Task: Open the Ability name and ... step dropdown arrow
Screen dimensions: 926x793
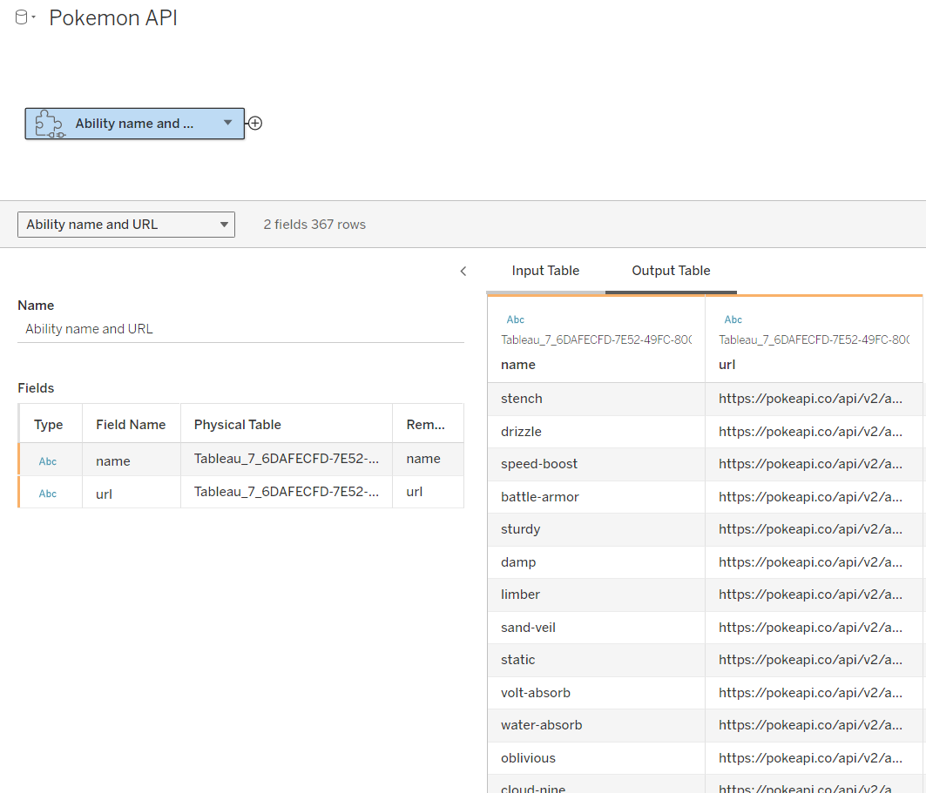Action: point(227,123)
